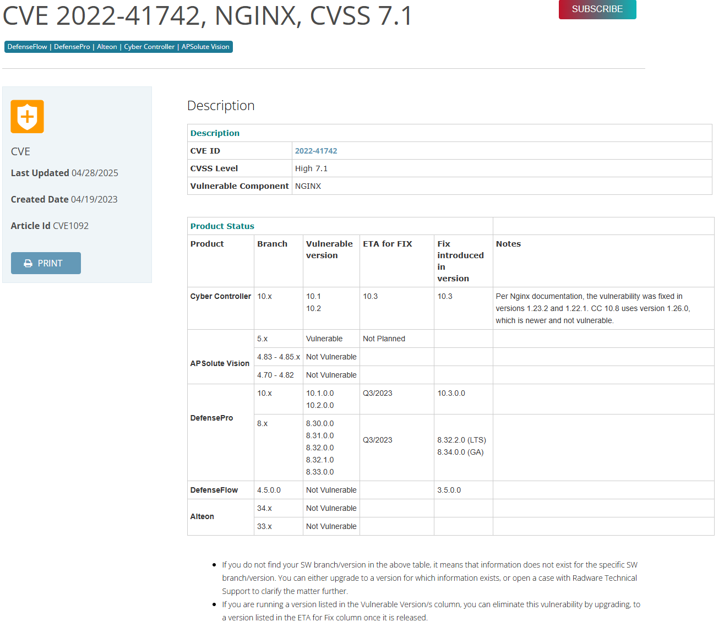Click the SUBSCRIBE button
The height and width of the screenshot is (627, 724).
pyautogui.click(x=597, y=9)
